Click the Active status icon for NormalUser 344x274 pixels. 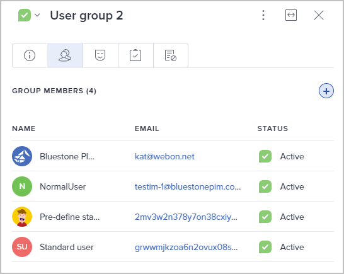click(265, 186)
